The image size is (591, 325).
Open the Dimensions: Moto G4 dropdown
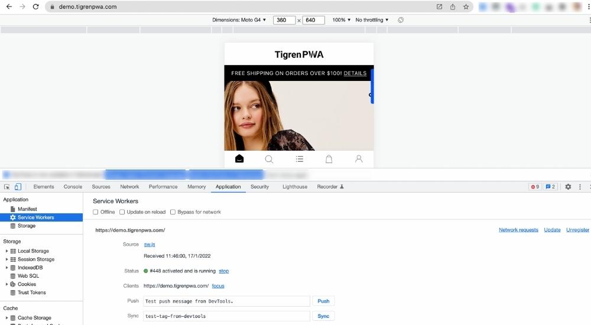click(239, 20)
